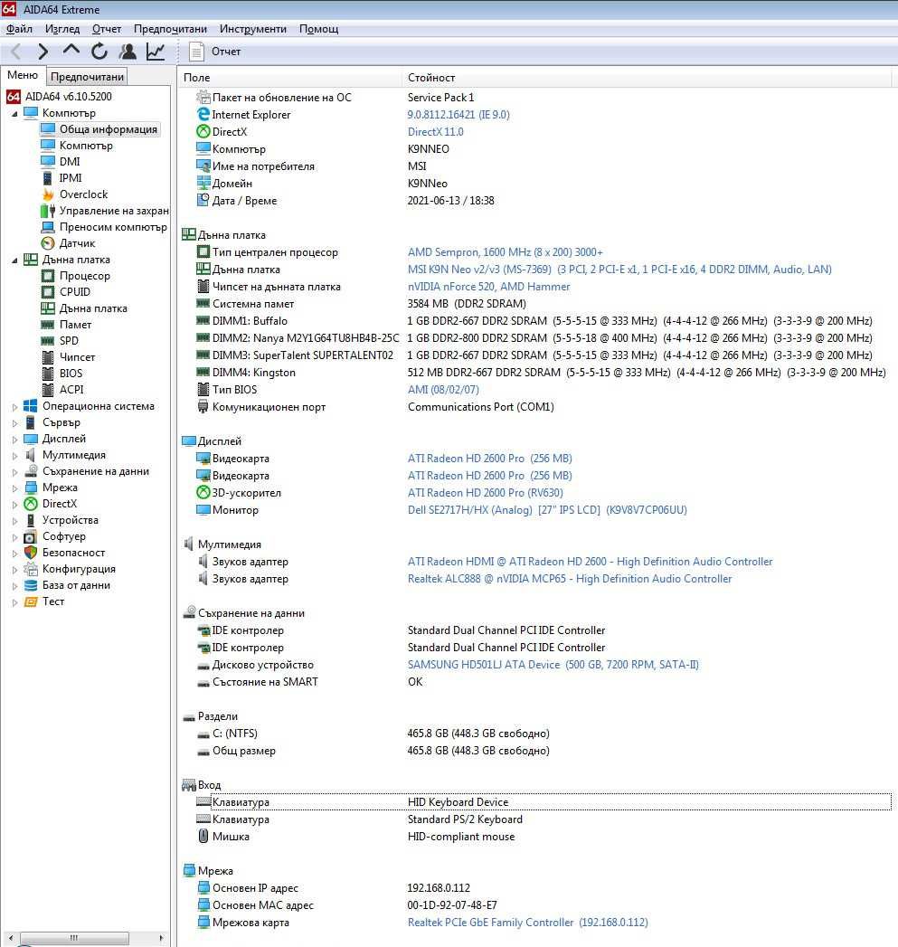The image size is (898, 947).
Task: Refresh the page with the reload icon
Action: tap(99, 52)
